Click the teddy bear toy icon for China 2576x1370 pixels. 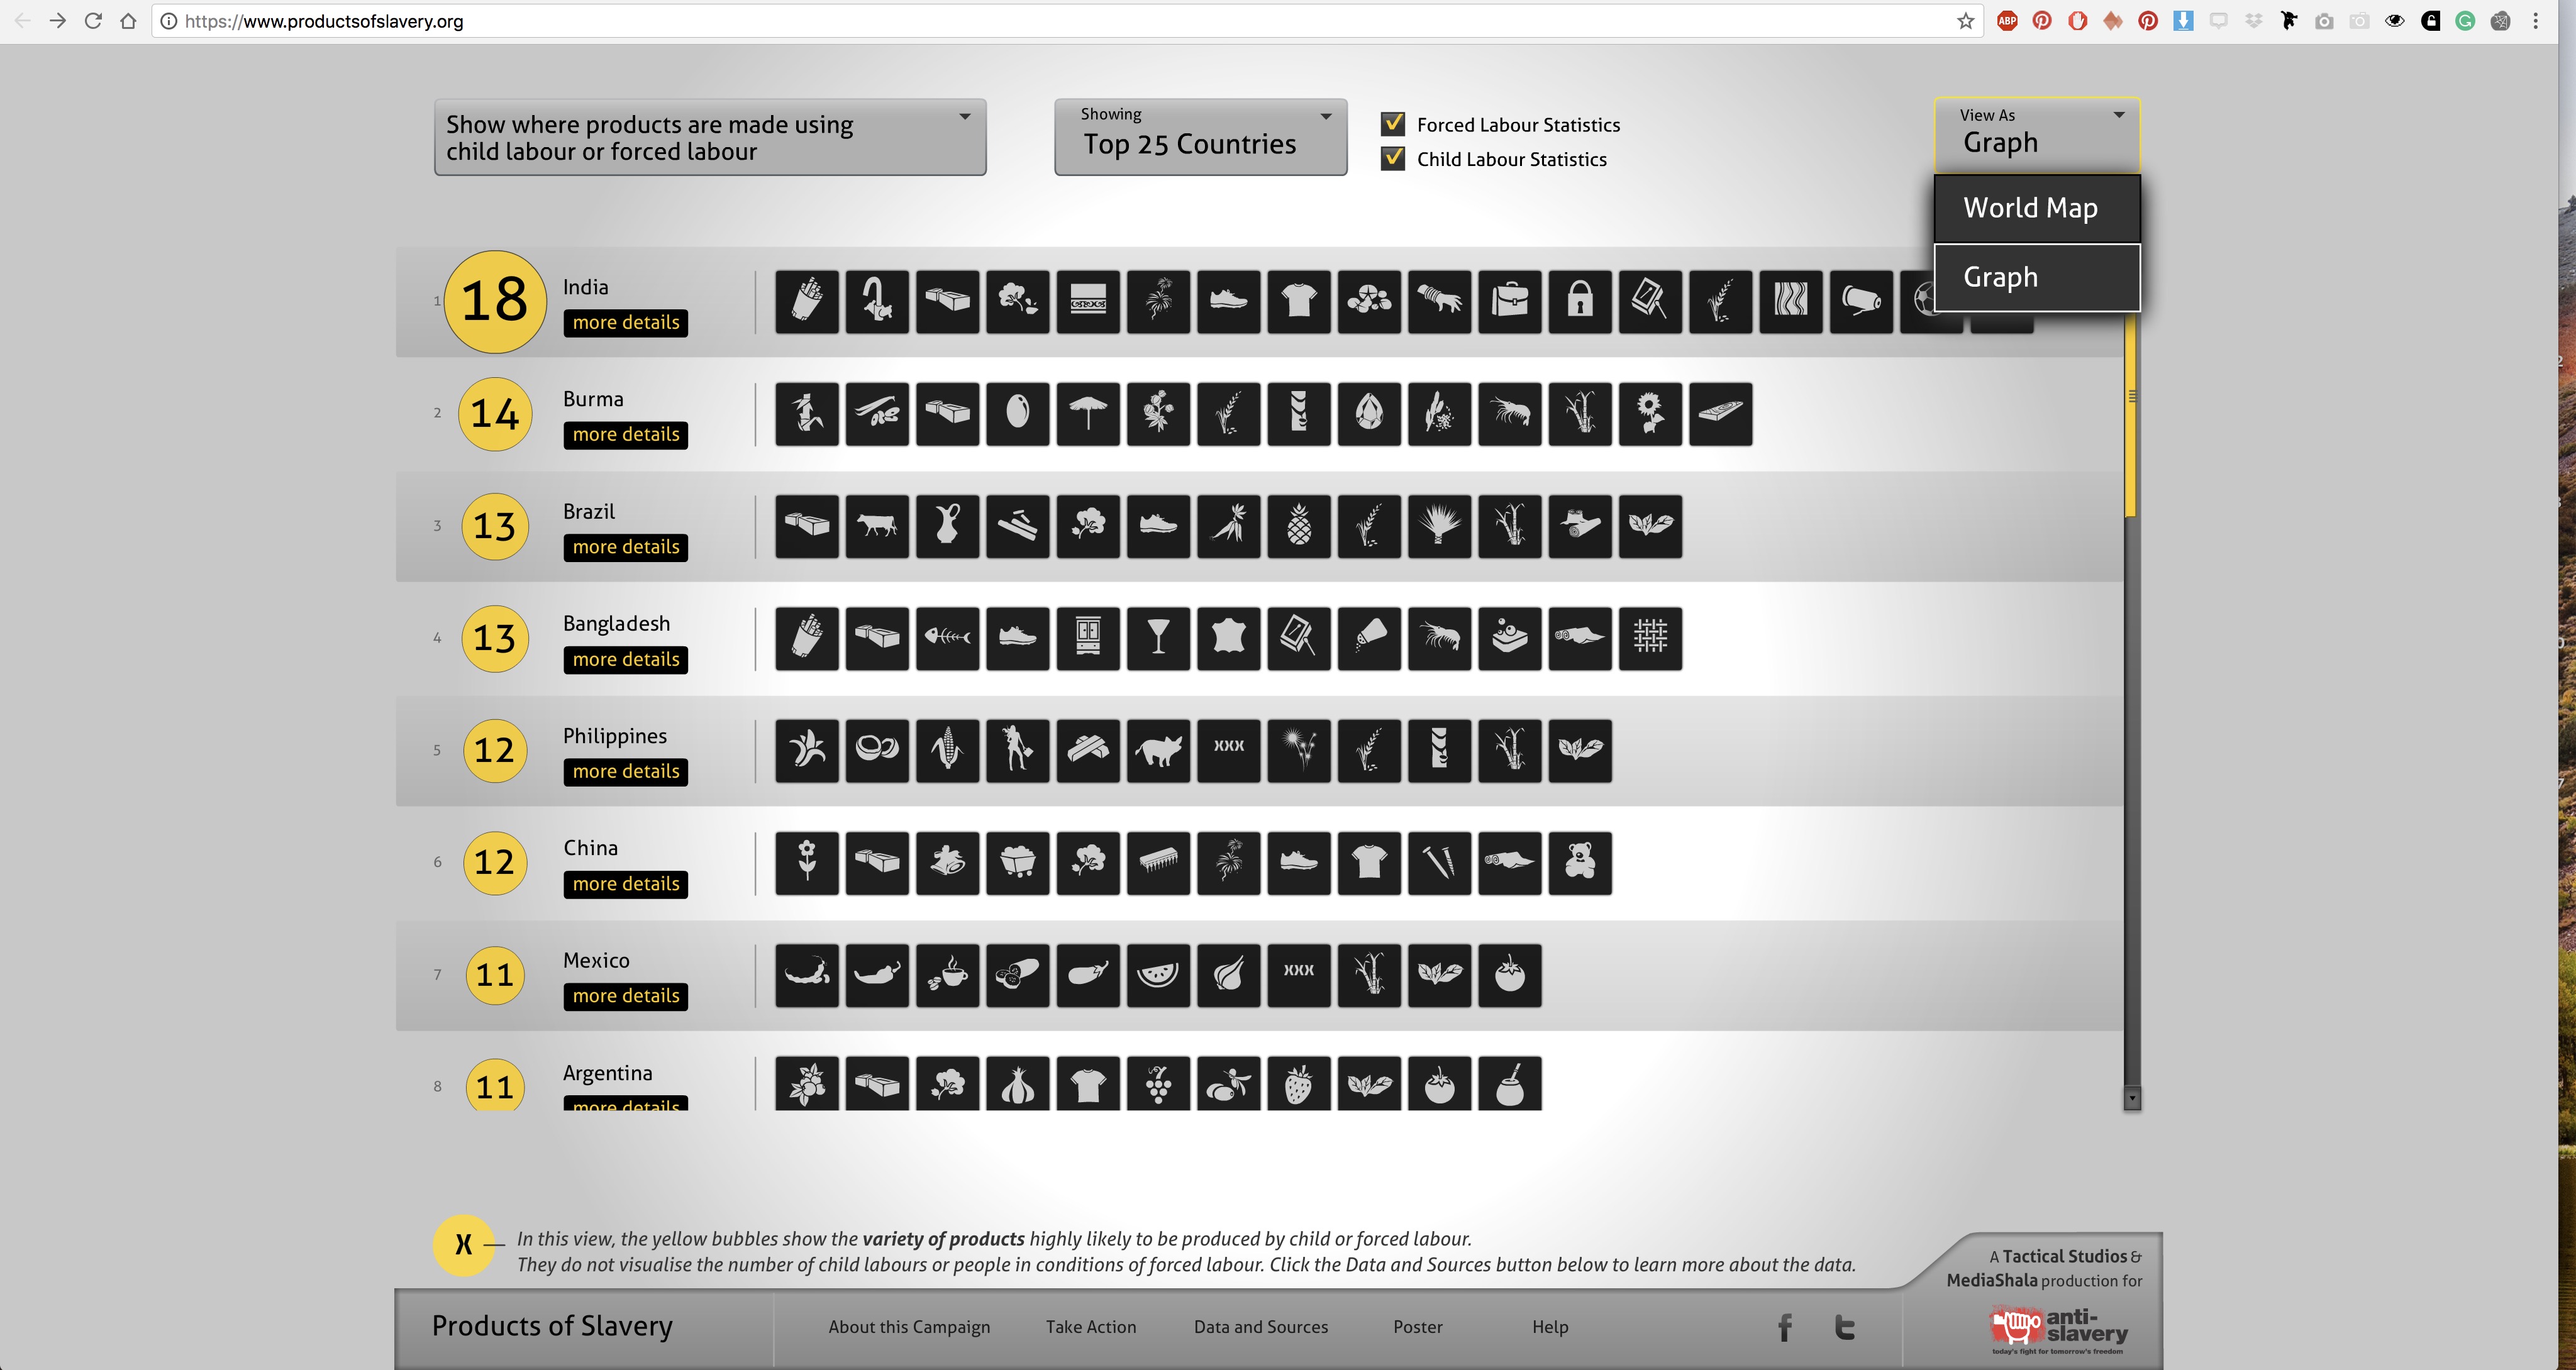click(x=1580, y=862)
